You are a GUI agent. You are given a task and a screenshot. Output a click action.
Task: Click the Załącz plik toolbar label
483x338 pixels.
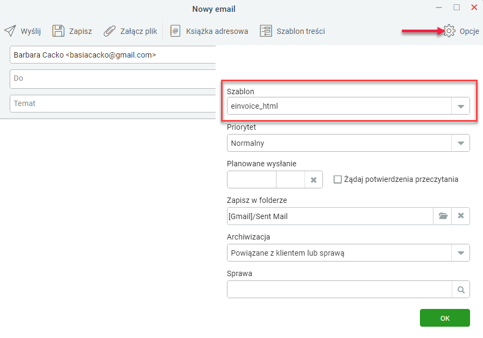click(139, 31)
